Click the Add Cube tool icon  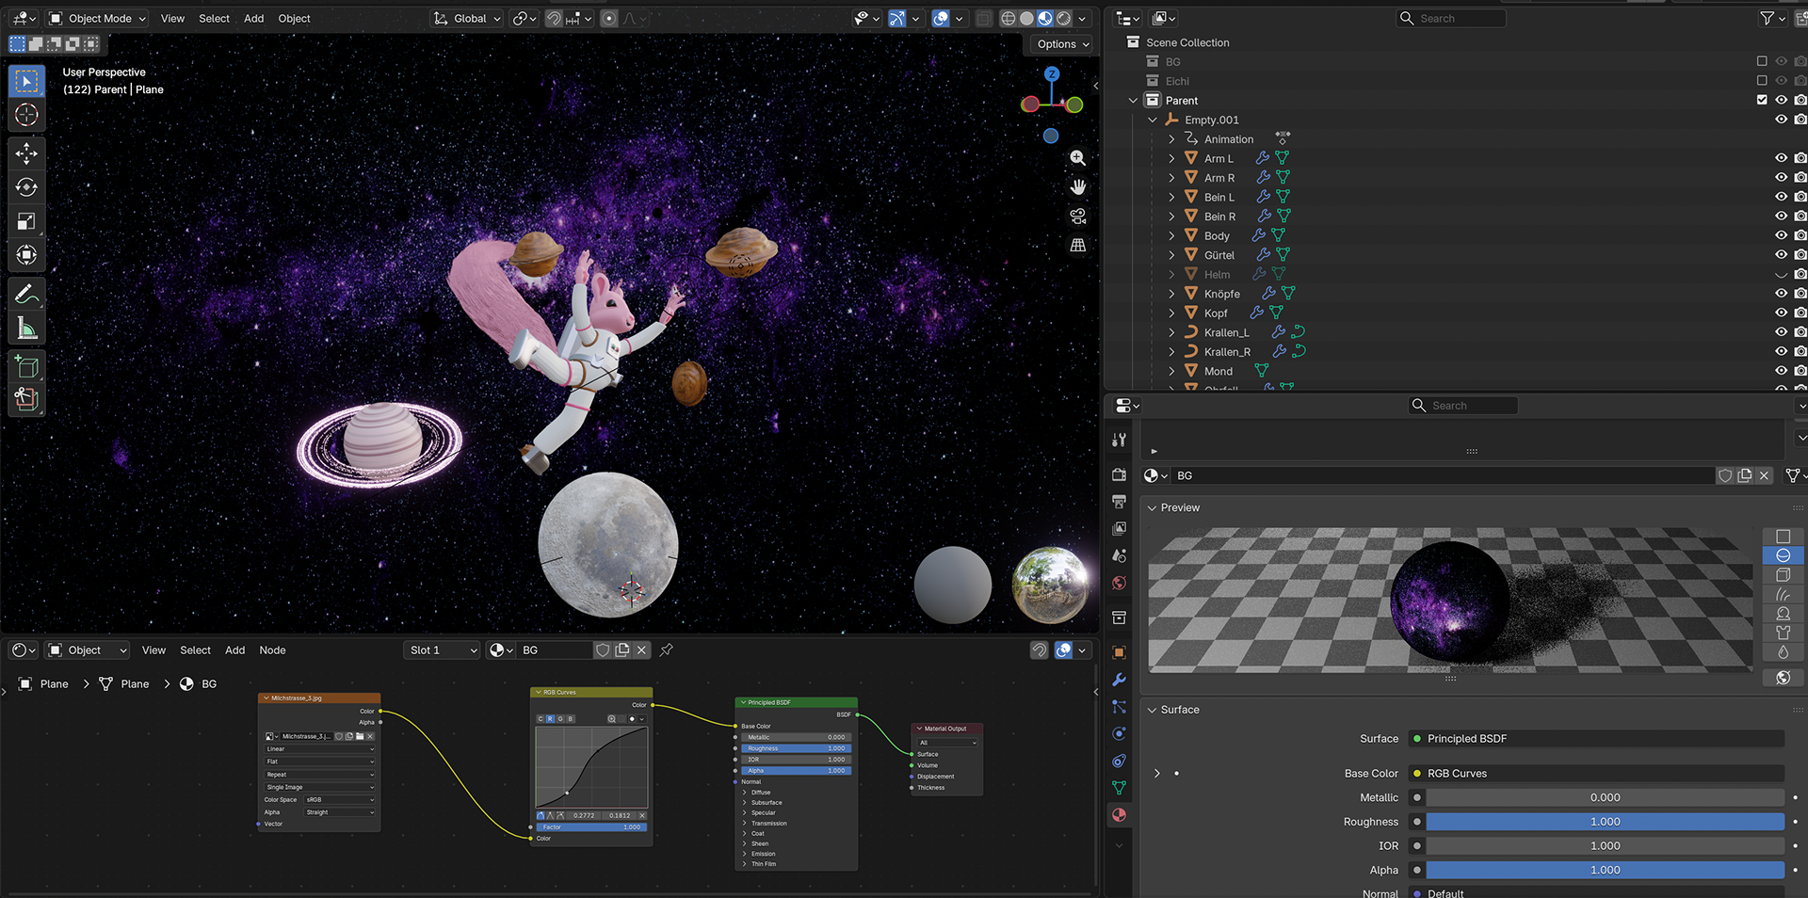[26, 366]
